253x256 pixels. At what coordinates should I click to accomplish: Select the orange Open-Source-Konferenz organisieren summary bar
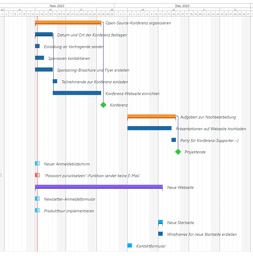[x=67, y=22]
